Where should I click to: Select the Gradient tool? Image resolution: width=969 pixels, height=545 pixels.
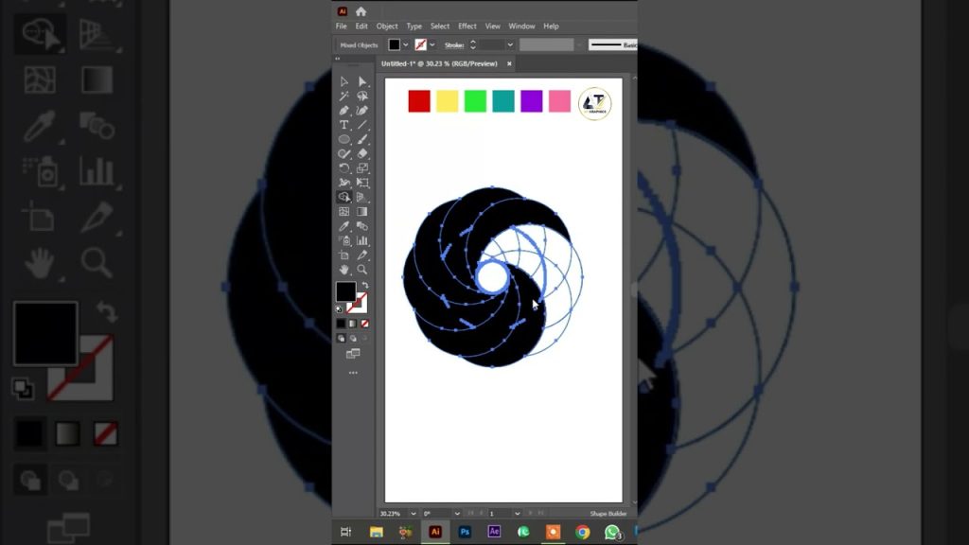[x=361, y=209]
